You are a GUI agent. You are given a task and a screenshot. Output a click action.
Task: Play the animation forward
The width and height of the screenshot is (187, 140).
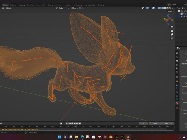click(75, 124)
